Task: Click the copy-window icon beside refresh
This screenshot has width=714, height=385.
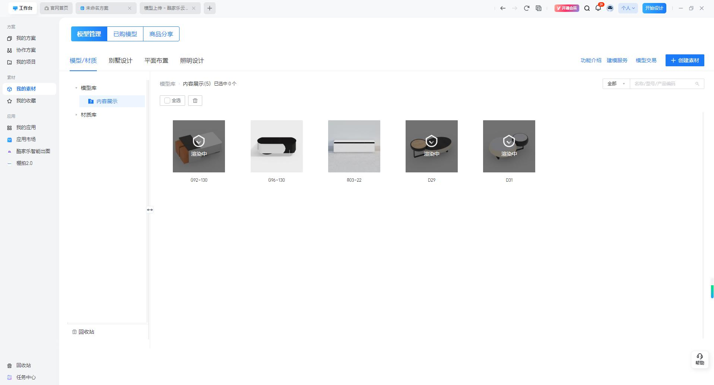Action: 539,8
